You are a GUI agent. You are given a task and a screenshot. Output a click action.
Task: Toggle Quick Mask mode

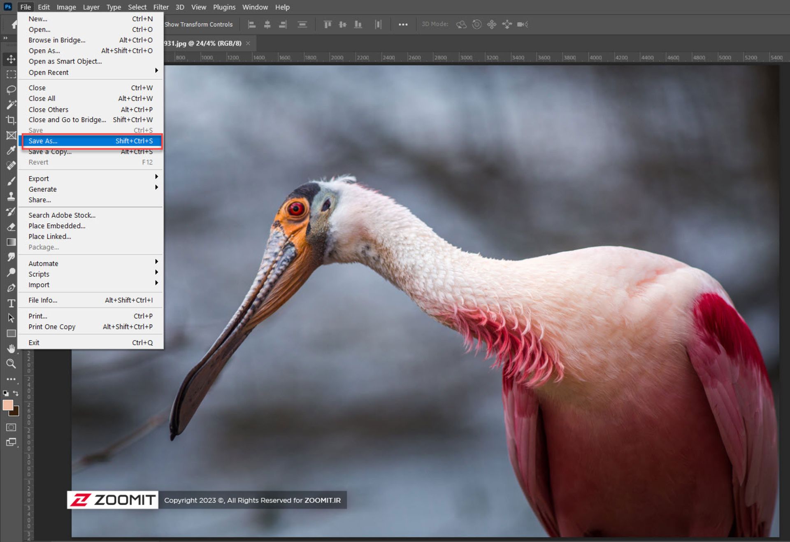click(11, 427)
